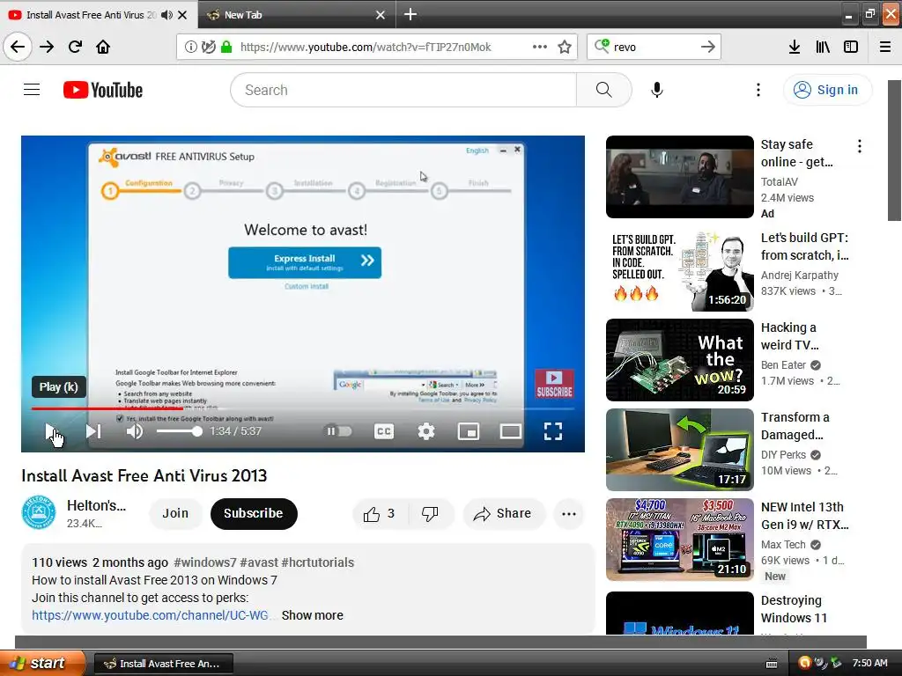The height and width of the screenshot is (676, 902).
Task: Open Helton's channel avatar
Action: 39,513
